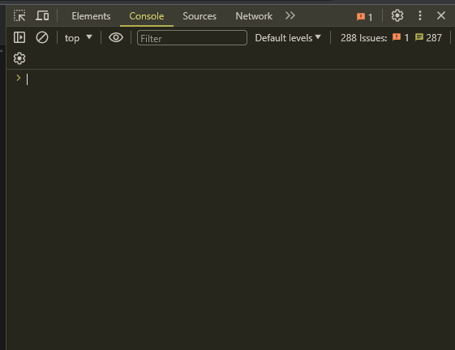Toggle the device toolbar icon
This screenshot has height=350, width=455.
[42, 15]
